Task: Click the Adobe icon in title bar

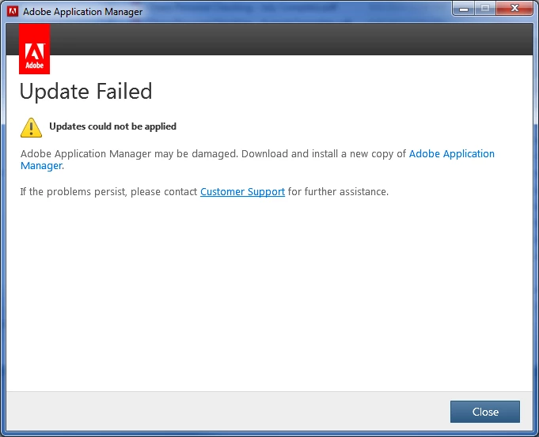Action: tap(13, 11)
